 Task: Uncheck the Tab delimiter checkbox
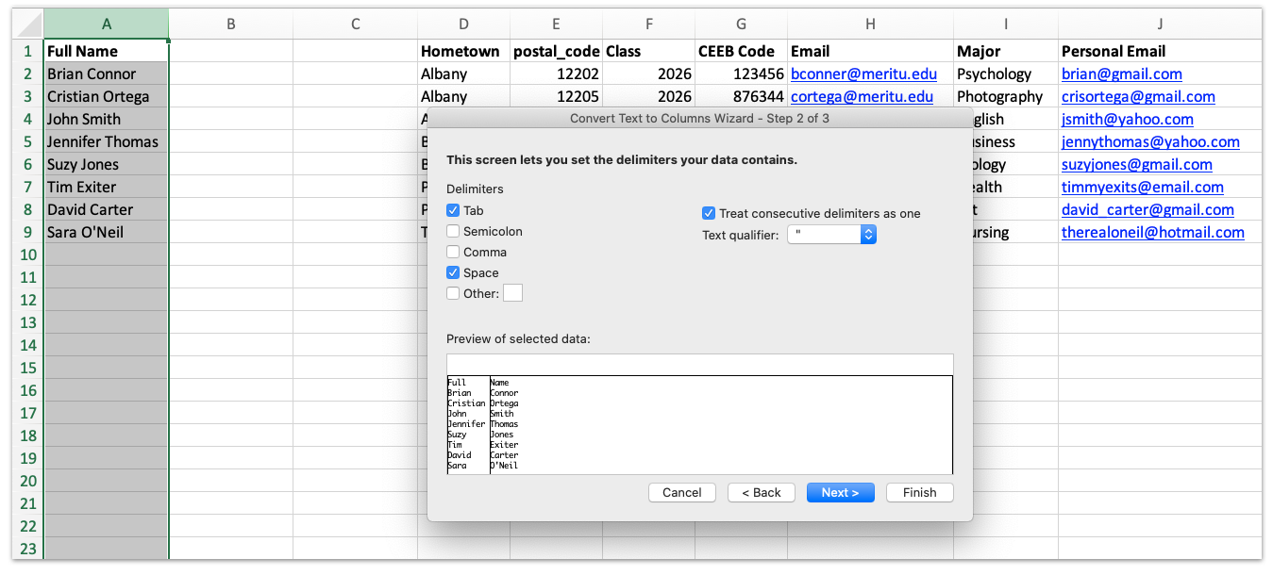coord(453,209)
